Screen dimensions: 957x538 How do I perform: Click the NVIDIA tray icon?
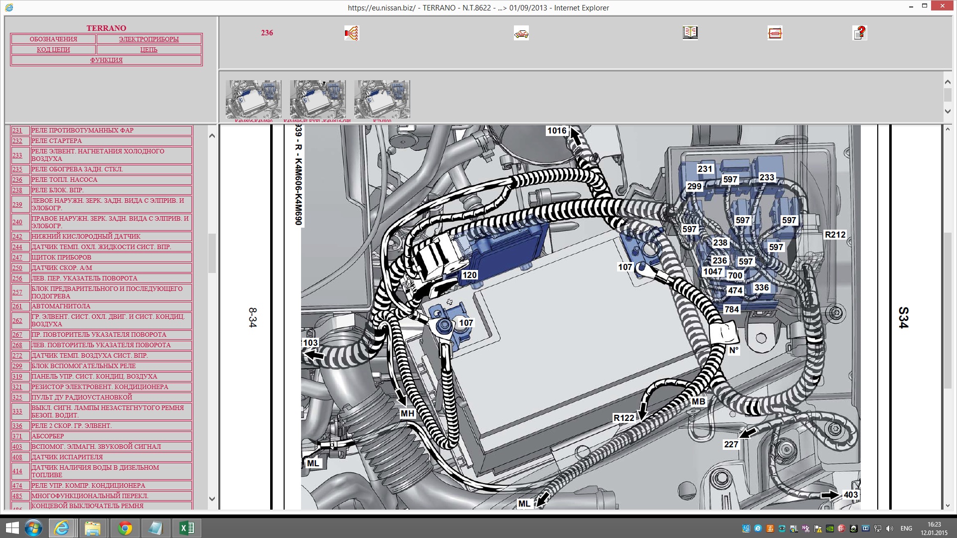pyautogui.click(x=830, y=529)
